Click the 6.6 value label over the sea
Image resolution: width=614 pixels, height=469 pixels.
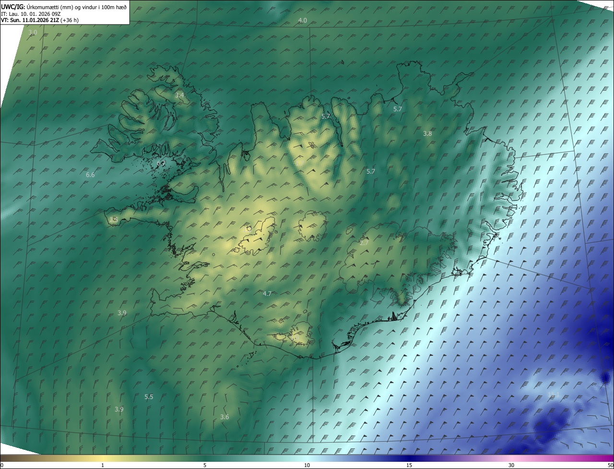click(90, 175)
